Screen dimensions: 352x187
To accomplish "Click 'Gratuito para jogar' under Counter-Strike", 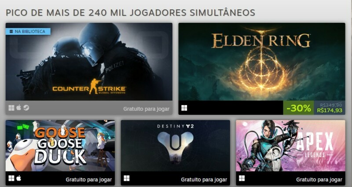I will coord(146,109).
